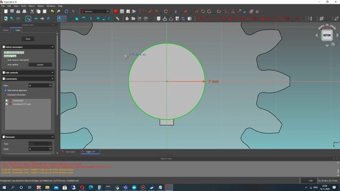The image size is (340, 191).
Task: Click the Measure distance ruler icon
Action: pyautogui.click(x=117, y=19)
